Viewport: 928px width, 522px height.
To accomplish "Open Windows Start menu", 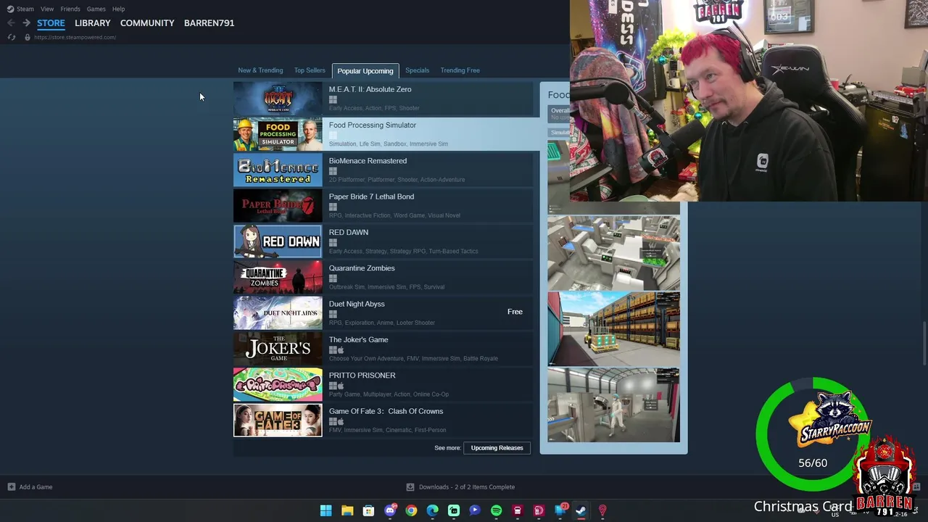I will pos(326,510).
